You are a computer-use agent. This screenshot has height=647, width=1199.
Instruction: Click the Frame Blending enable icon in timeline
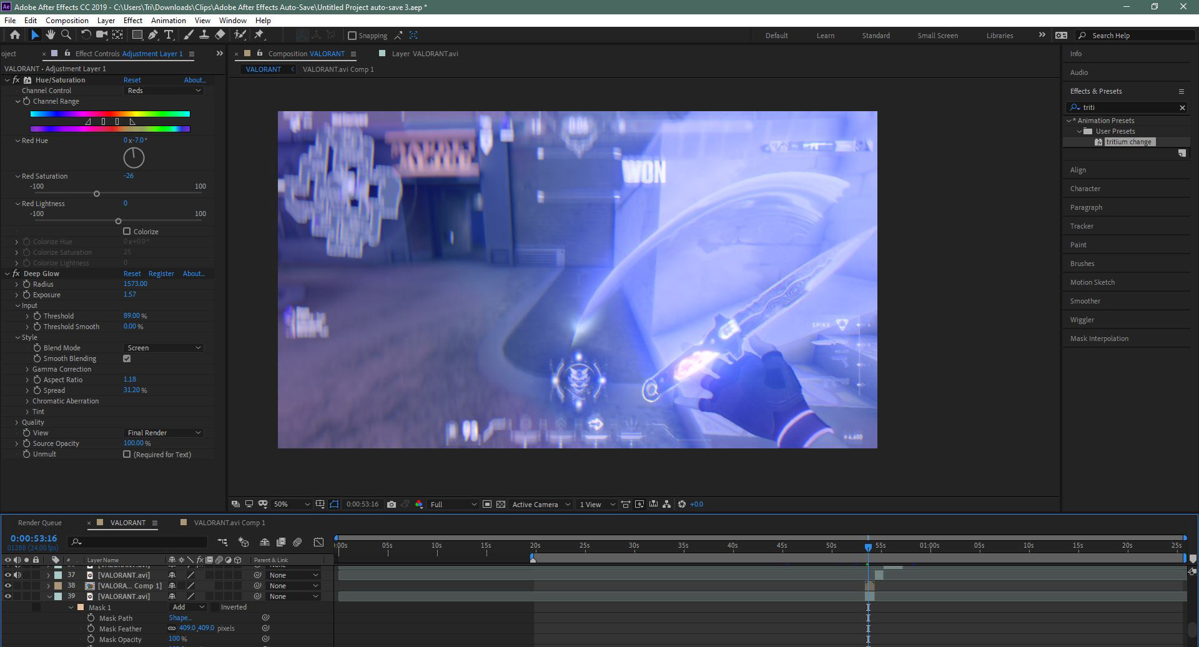(x=281, y=542)
